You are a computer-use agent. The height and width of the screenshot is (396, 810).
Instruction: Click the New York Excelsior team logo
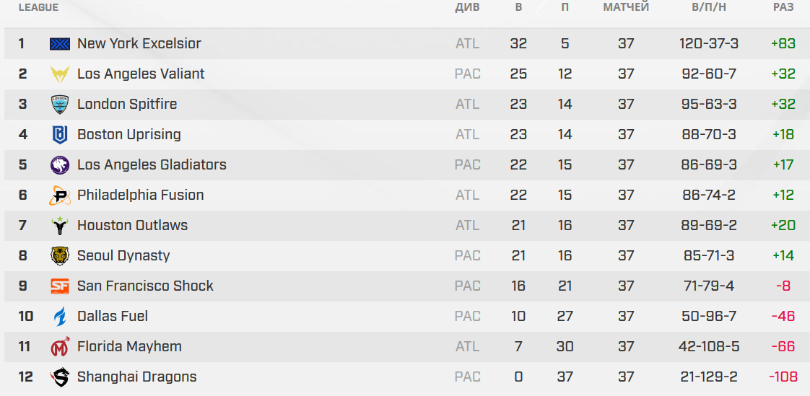(x=59, y=44)
